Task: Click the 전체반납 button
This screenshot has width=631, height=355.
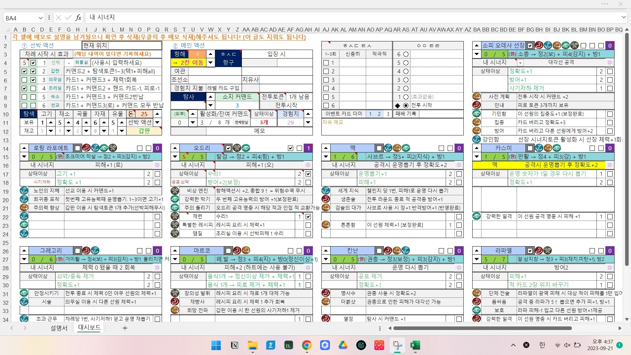Action: [242, 122]
